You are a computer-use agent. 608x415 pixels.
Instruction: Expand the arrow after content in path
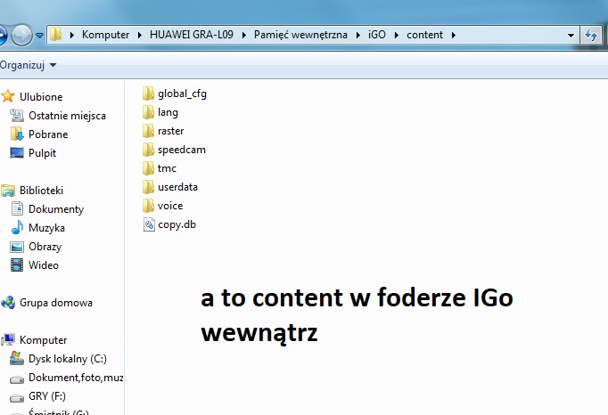click(x=454, y=35)
